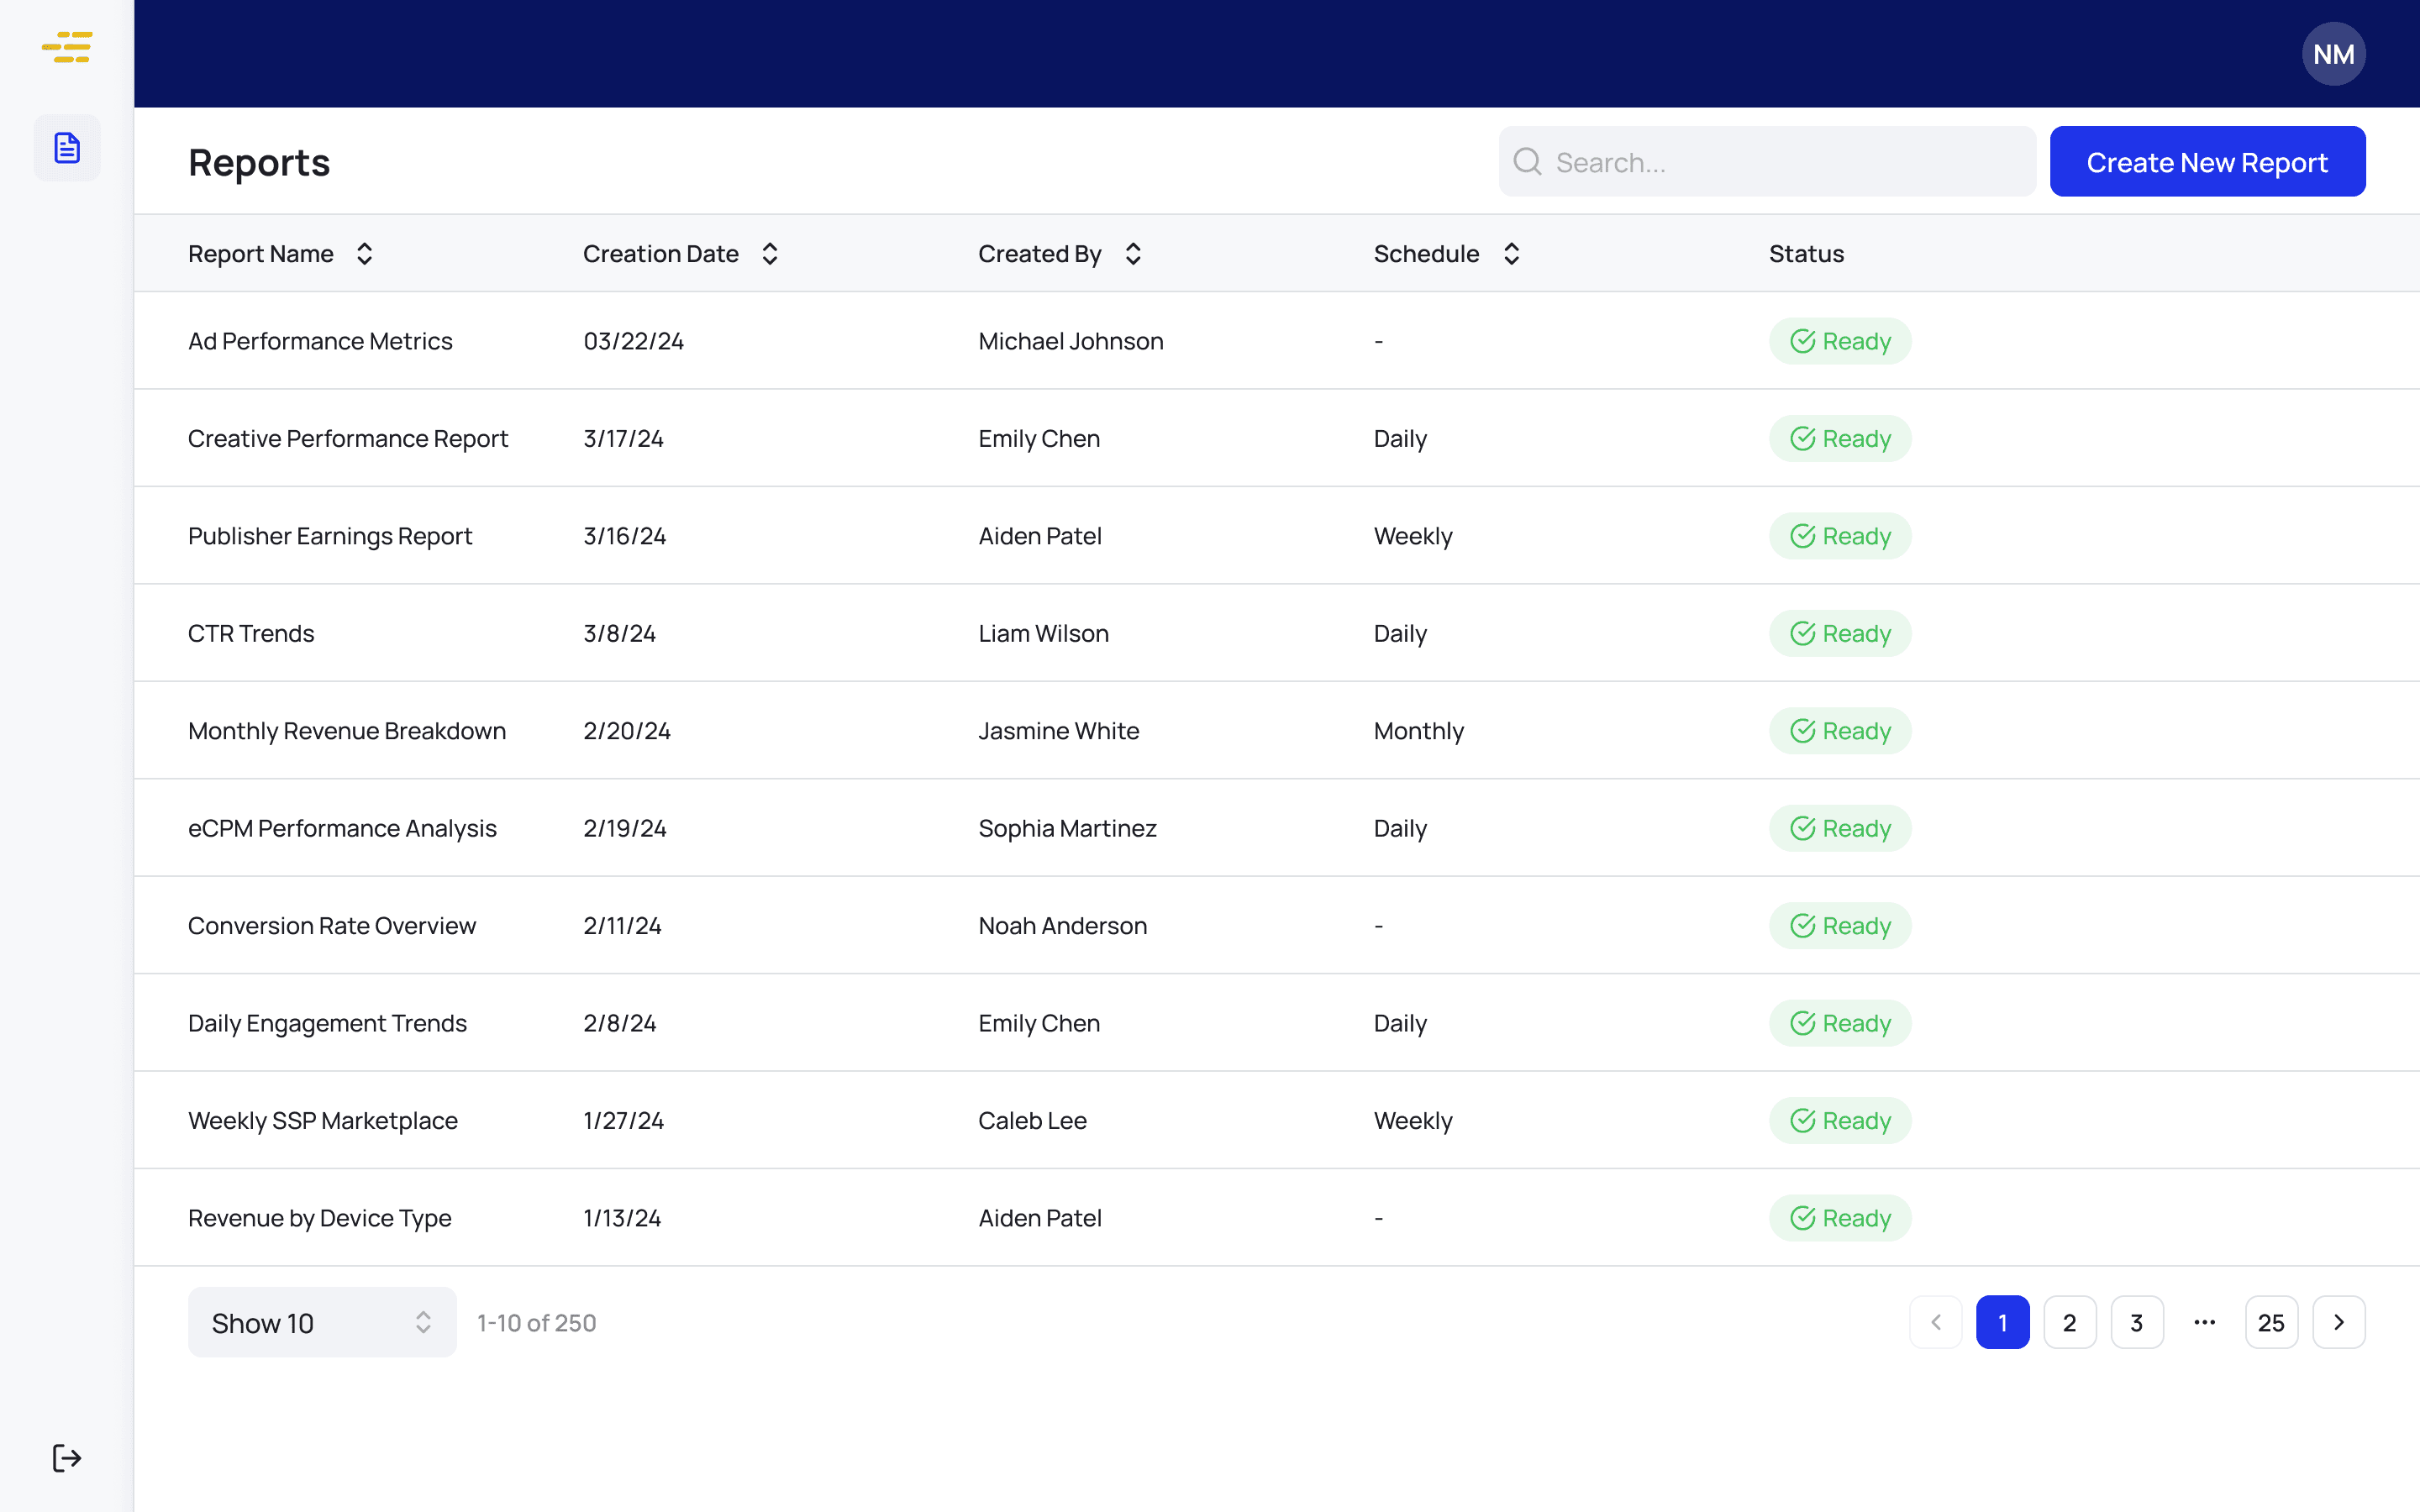This screenshot has height=1512, width=2420.
Task: Click the logout icon in the sidebar
Action: click(x=67, y=1458)
